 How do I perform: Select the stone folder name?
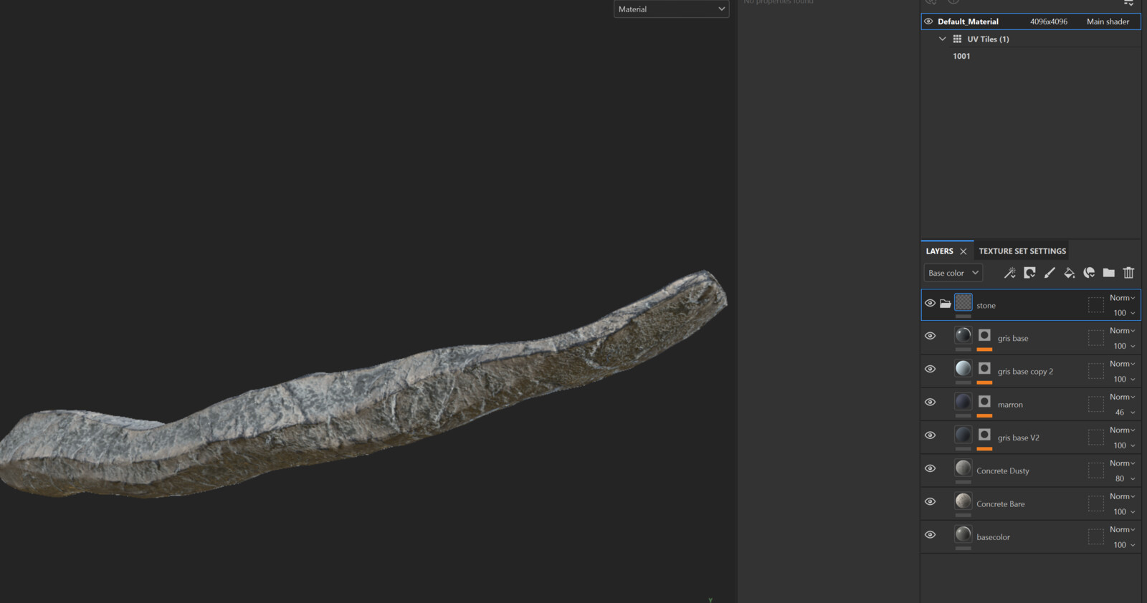click(986, 306)
